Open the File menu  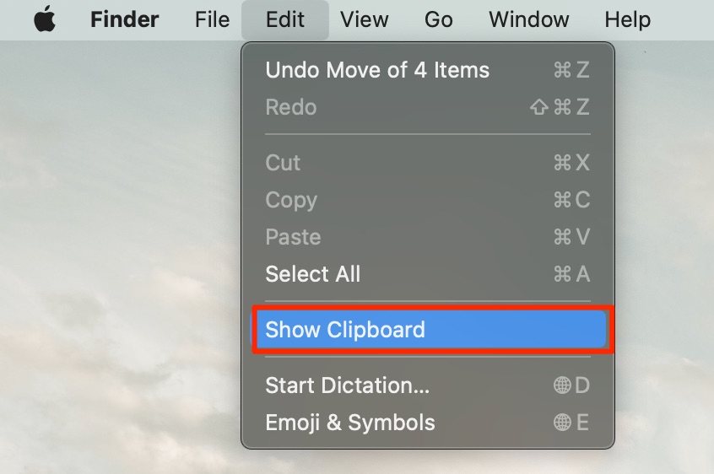(x=212, y=19)
